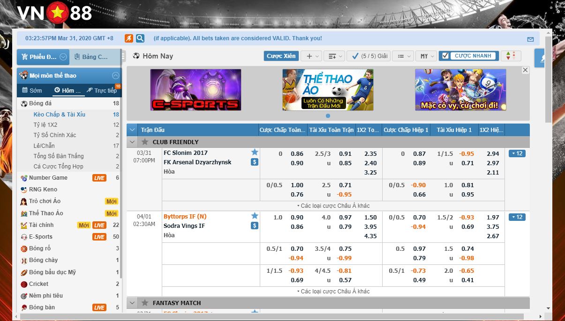
Task: Open the E-Sports promo banner
Action: [196, 90]
